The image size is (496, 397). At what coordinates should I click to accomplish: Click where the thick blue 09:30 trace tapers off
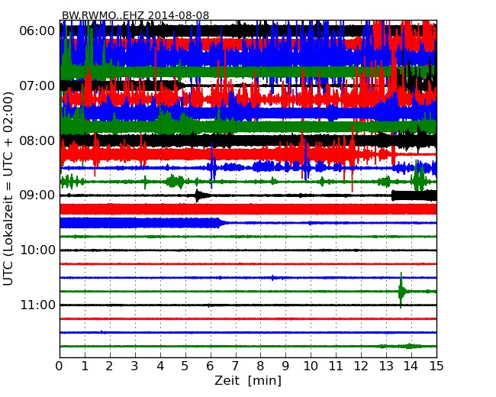(x=223, y=223)
